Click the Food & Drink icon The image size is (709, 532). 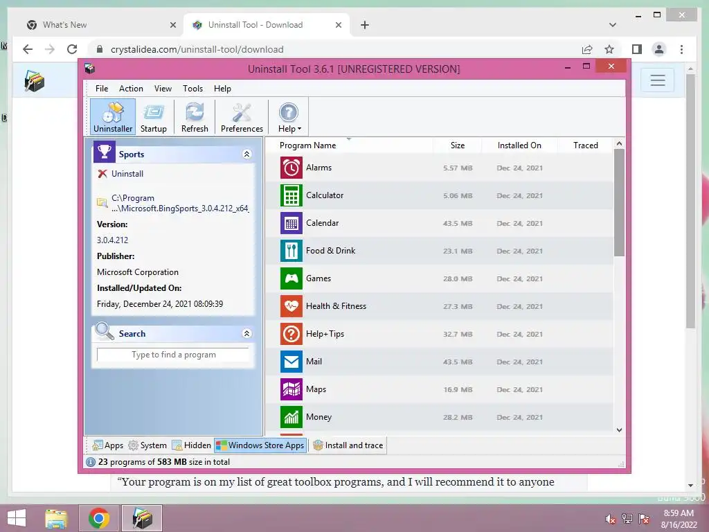click(291, 251)
